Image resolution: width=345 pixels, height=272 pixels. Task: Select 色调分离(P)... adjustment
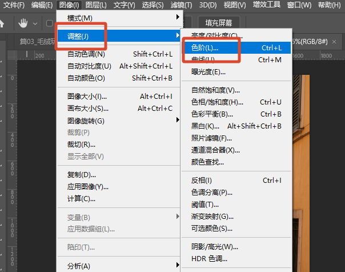click(x=236, y=193)
